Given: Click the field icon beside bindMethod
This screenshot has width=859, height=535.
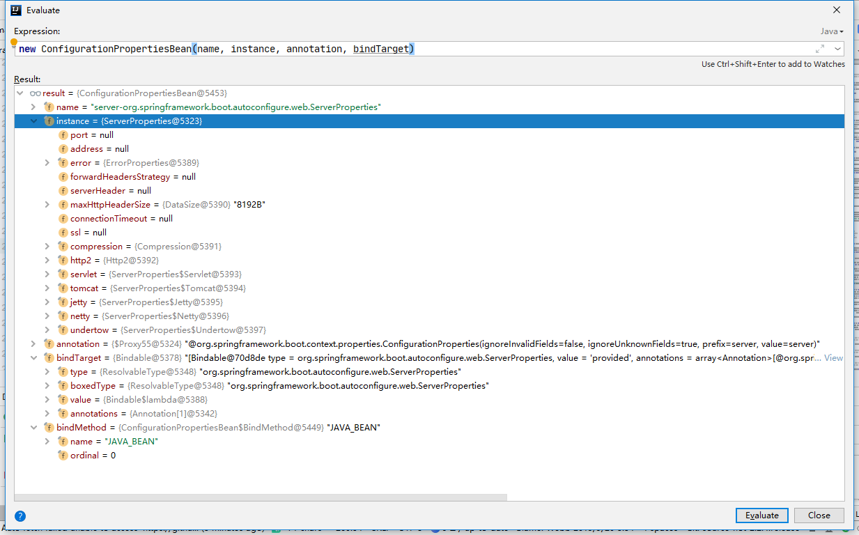Looking at the screenshot, I should [x=49, y=428].
